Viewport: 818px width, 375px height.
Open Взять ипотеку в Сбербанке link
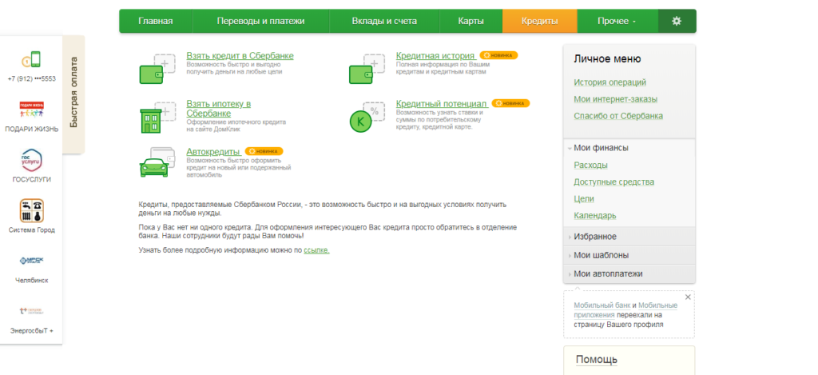click(x=219, y=109)
